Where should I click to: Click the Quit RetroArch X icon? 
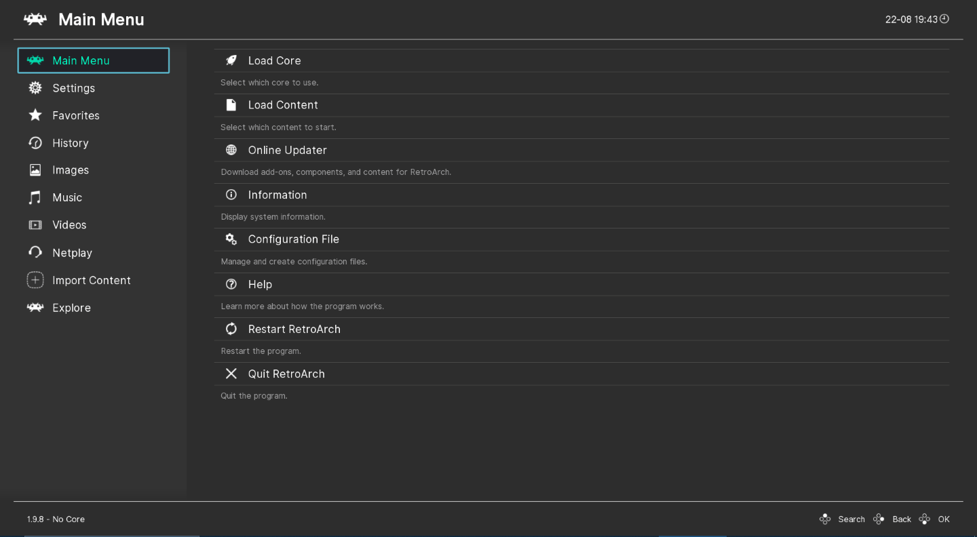click(x=231, y=373)
